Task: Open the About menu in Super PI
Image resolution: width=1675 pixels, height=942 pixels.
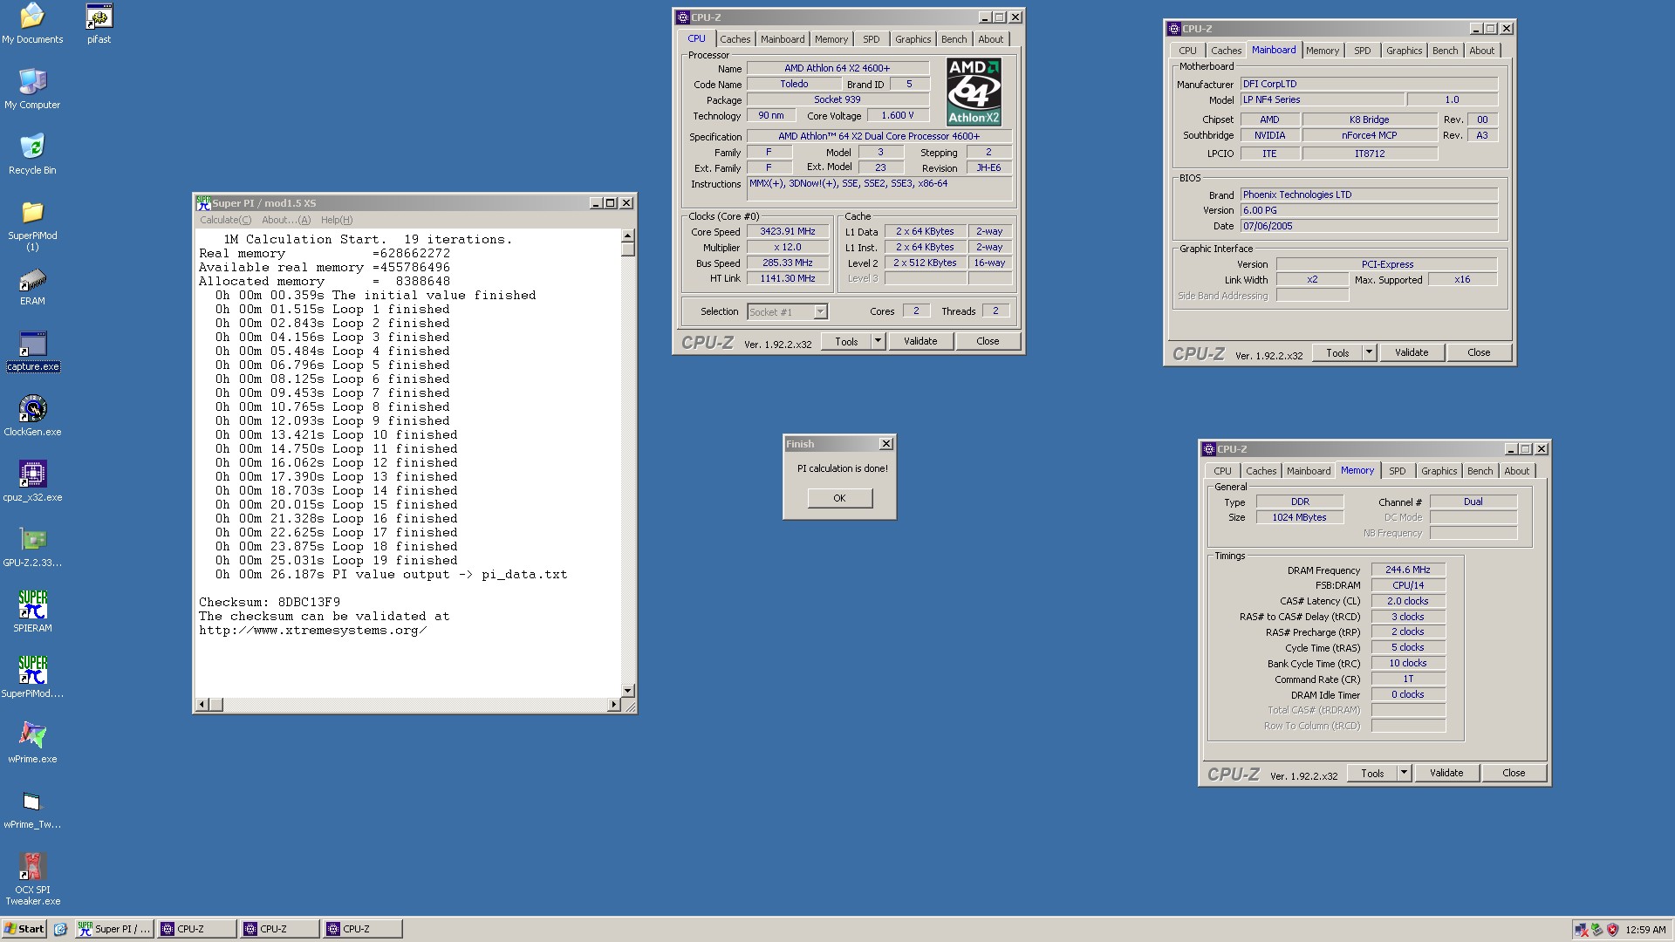Action: coord(286,220)
